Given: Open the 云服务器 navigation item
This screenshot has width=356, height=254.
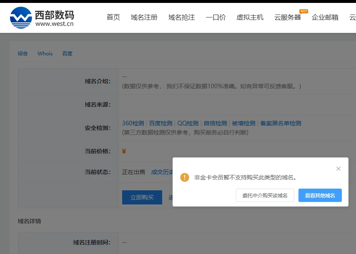Looking at the screenshot, I should 288,17.
